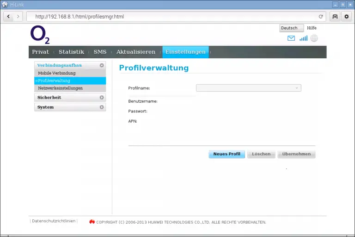This screenshot has width=355, height=237.
Task: Click the Passwort label
Action: tap(138, 112)
